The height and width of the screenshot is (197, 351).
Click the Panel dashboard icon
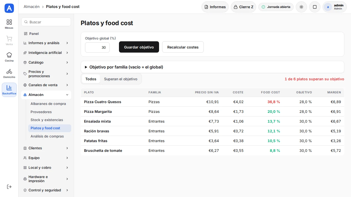(26, 34)
